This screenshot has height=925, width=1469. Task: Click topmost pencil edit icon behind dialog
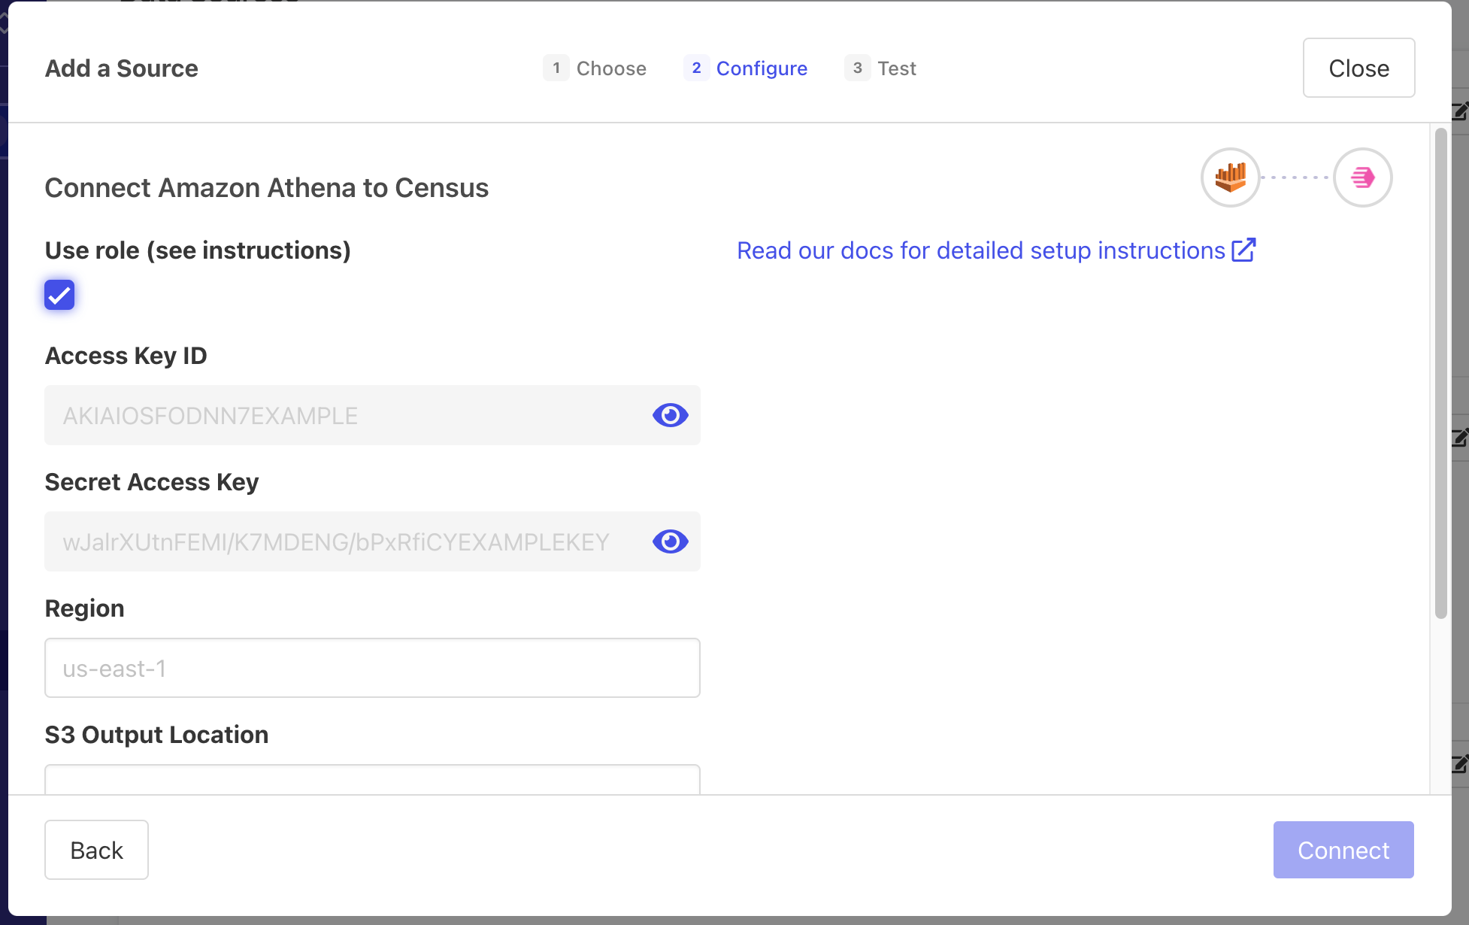click(1459, 111)
